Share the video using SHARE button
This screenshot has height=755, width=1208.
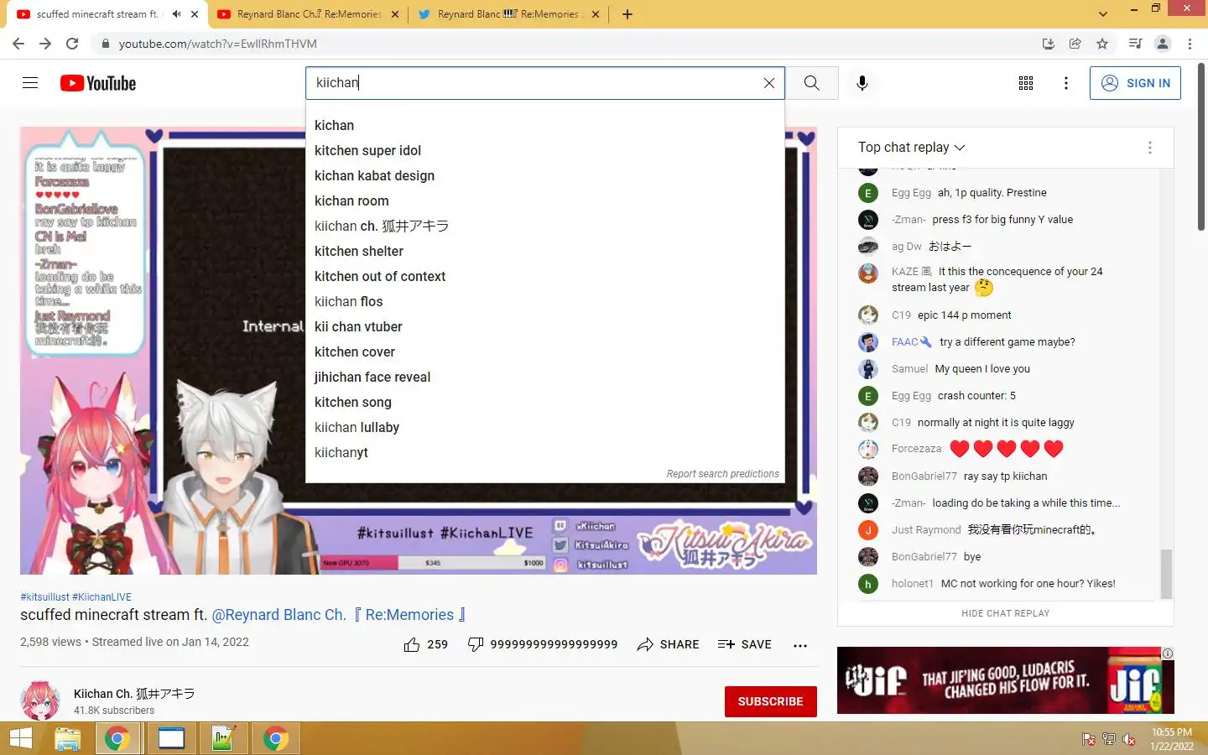(x=668, y=644)
